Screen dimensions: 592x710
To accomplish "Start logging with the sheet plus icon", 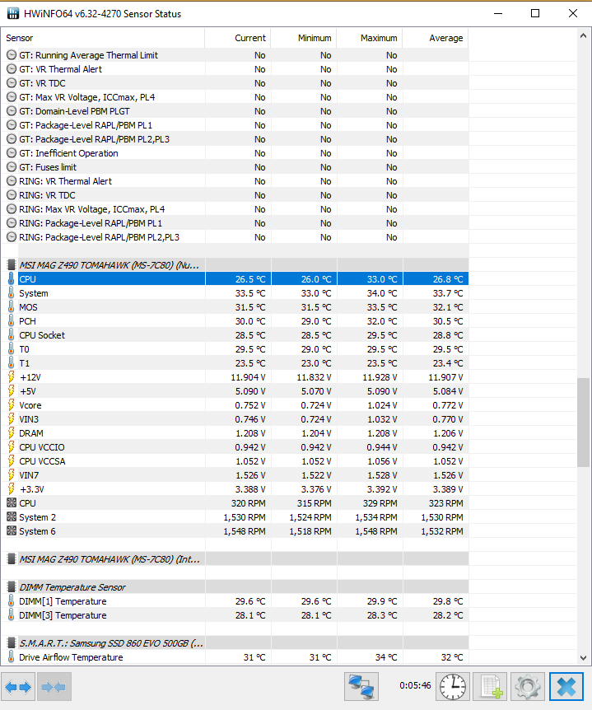I will (490, 687).
